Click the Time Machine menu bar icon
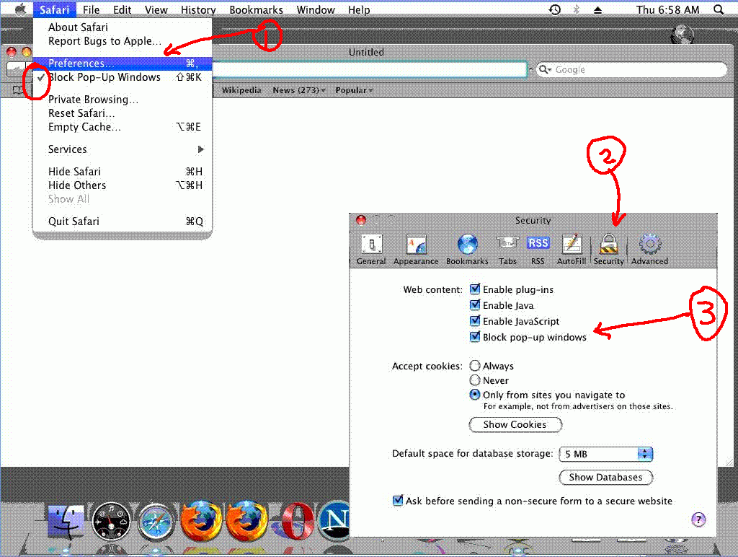 pyautogui.click(x=555, y=9)
